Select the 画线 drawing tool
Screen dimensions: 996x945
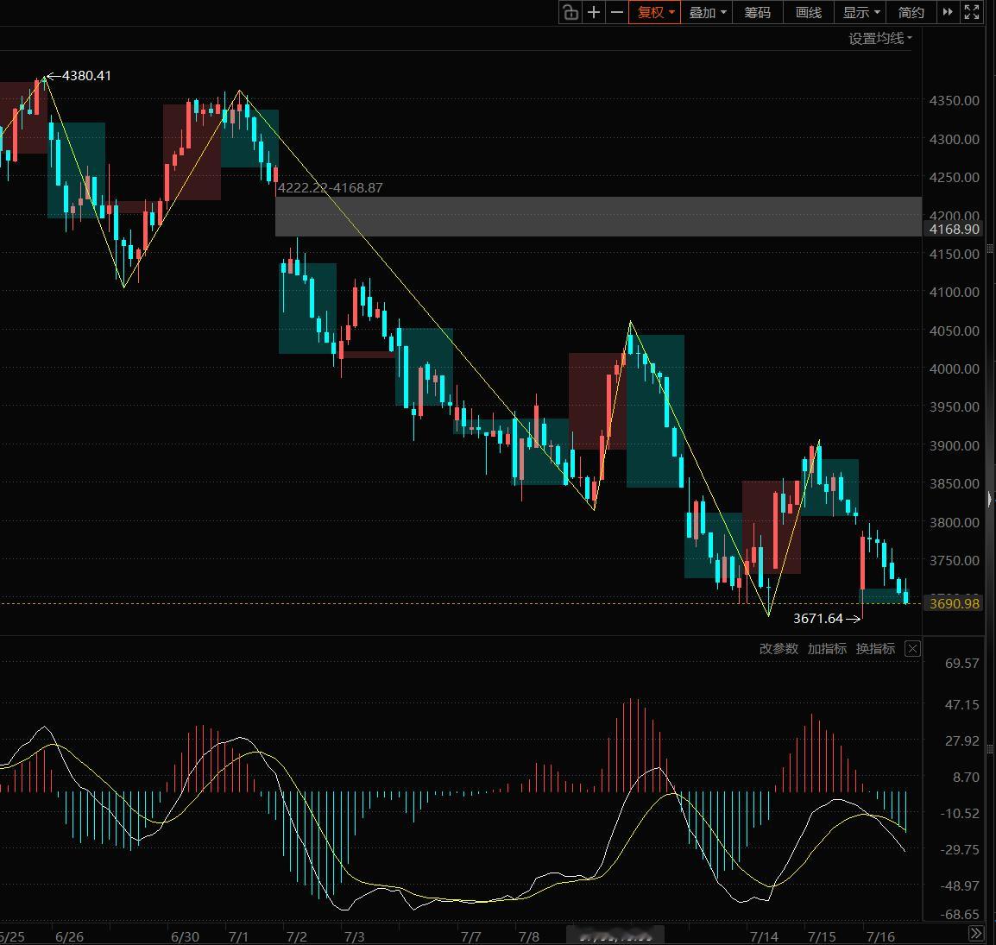point(808,12)
